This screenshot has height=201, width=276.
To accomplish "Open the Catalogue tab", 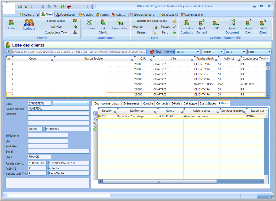I will [190, 103].
